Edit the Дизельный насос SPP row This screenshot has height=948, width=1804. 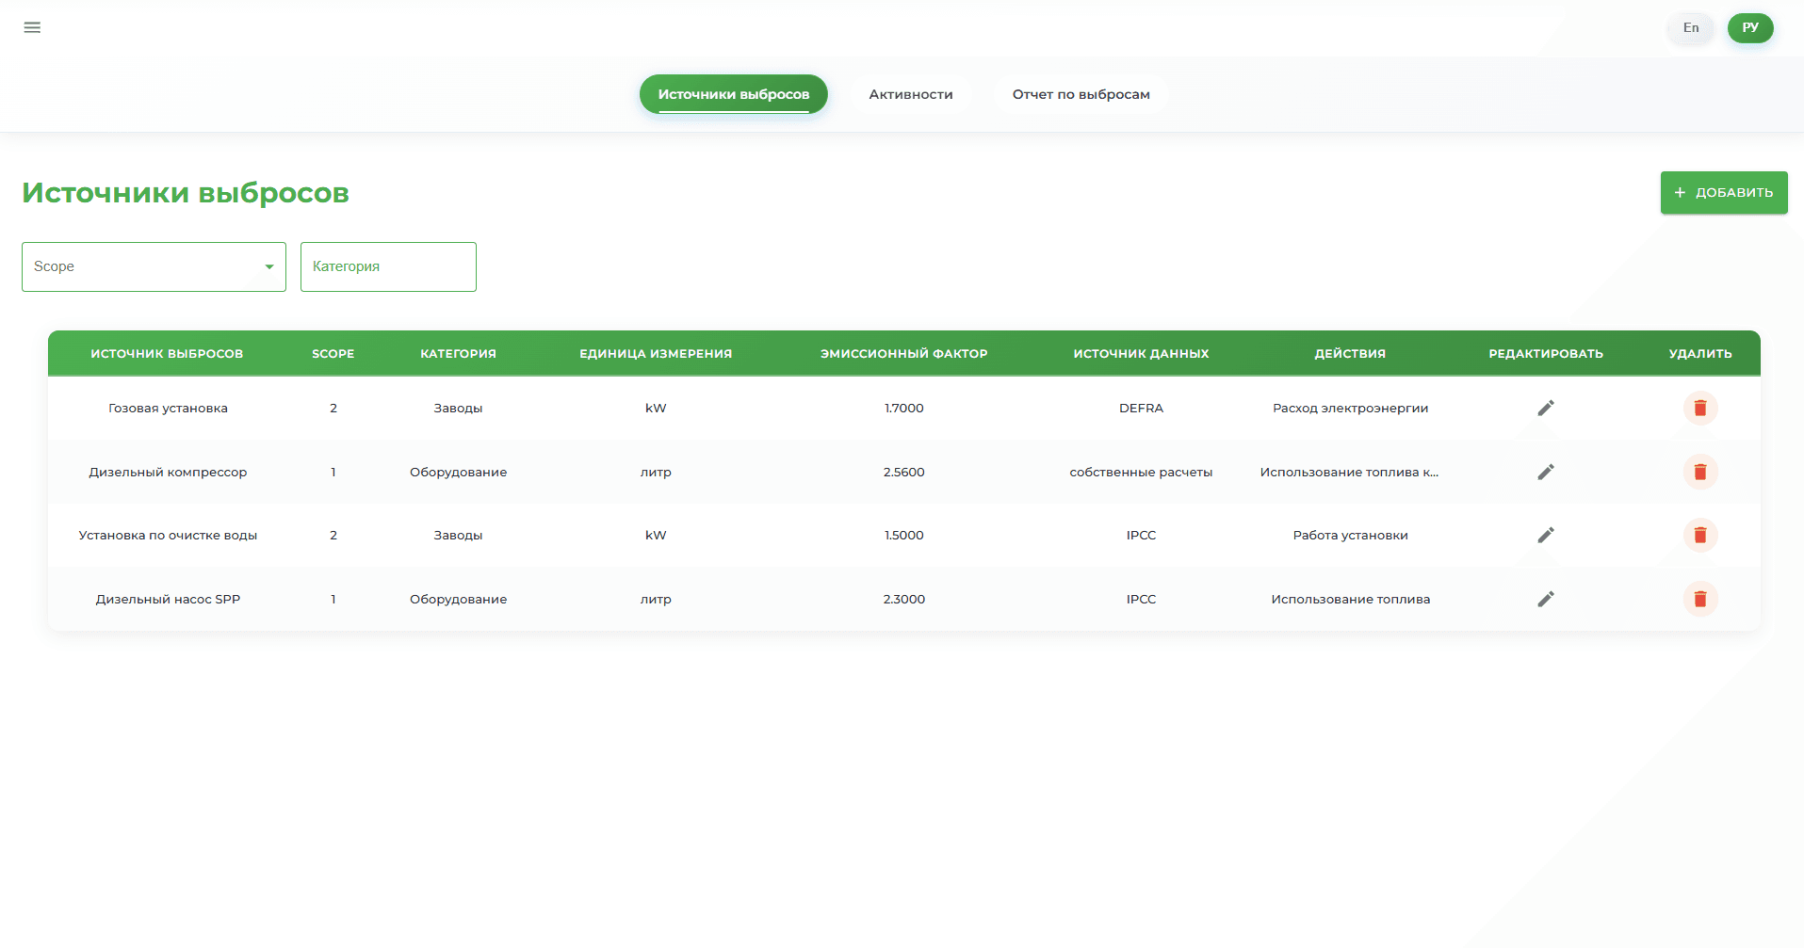[1545, 599]
